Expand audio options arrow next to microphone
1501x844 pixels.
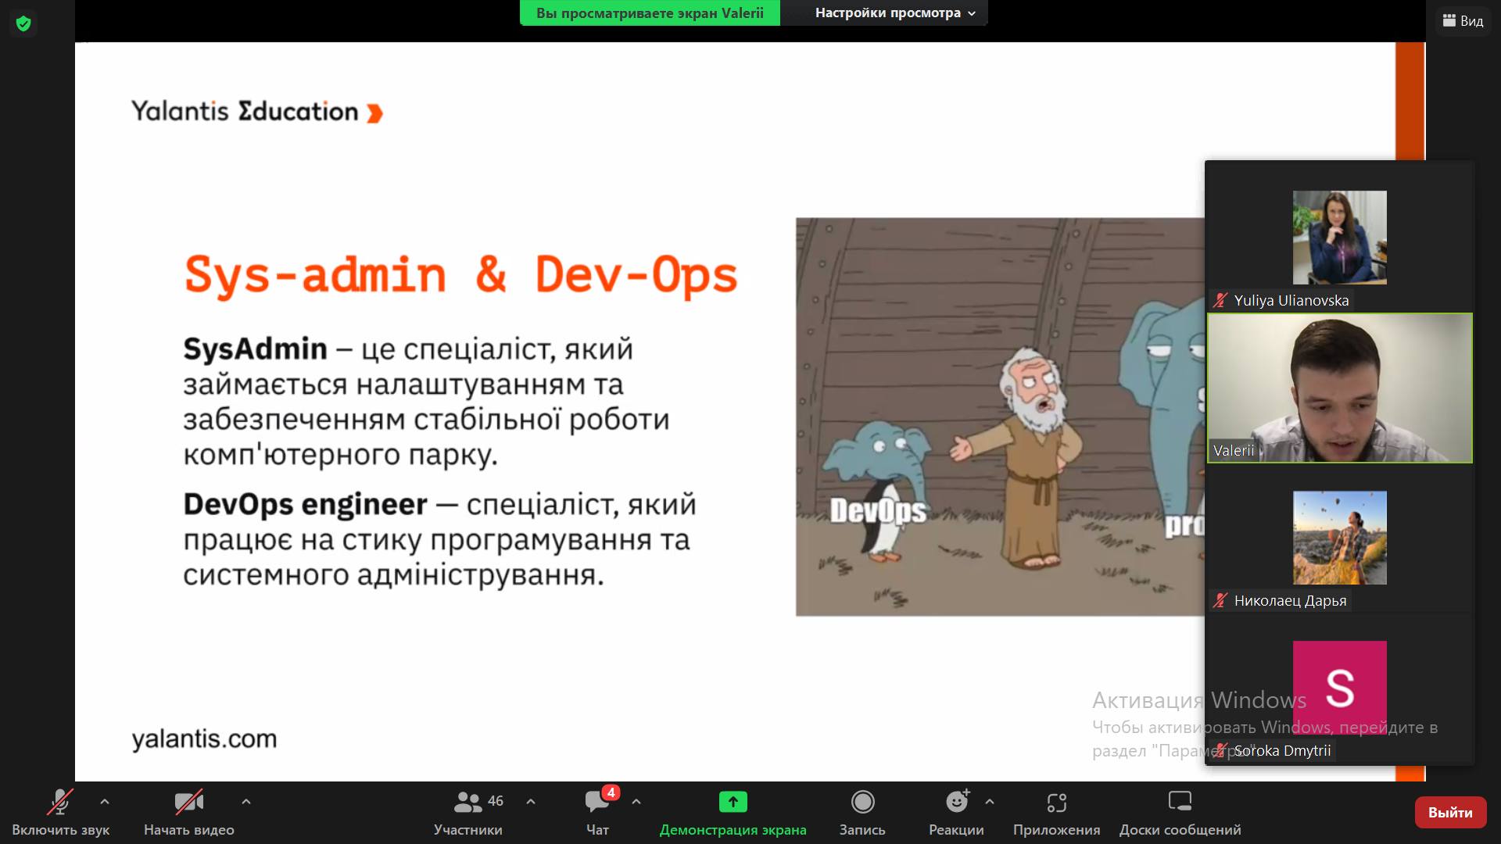[105, 802]
